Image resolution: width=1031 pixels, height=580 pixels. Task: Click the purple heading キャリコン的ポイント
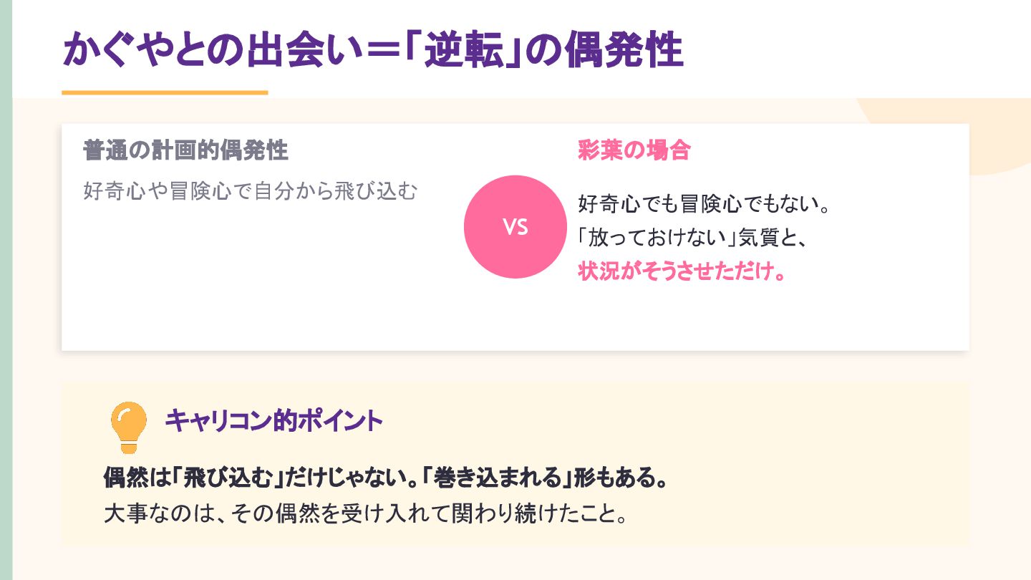pos(274,421)
